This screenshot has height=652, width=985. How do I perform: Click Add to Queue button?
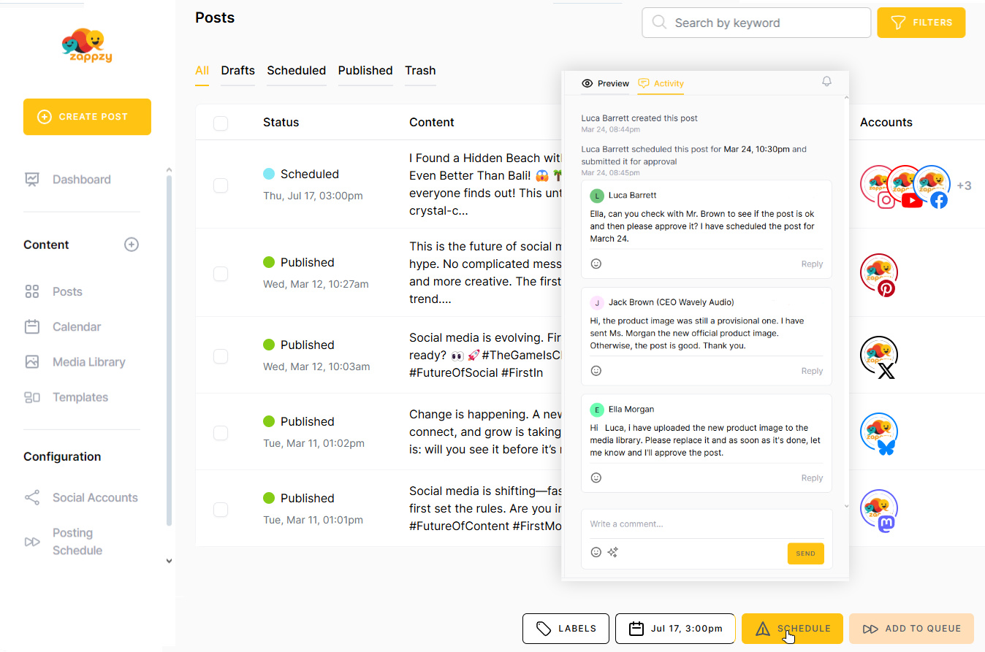tap(911, 629)
